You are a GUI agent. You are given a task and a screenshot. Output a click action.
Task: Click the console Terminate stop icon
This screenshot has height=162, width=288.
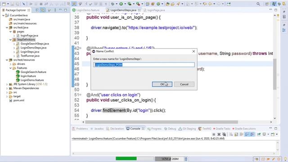click(x=214, y=134)
